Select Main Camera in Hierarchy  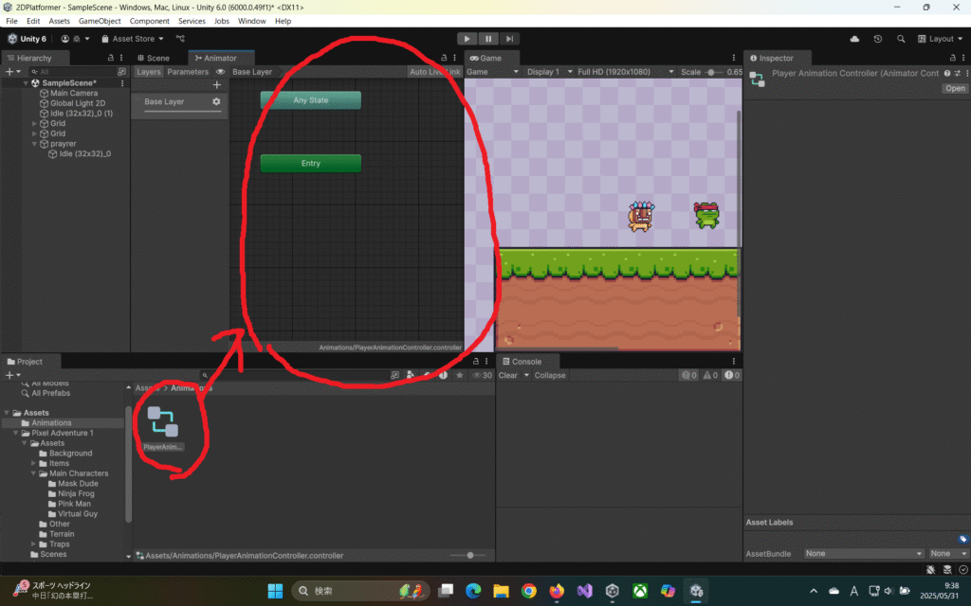click(74, 93)
